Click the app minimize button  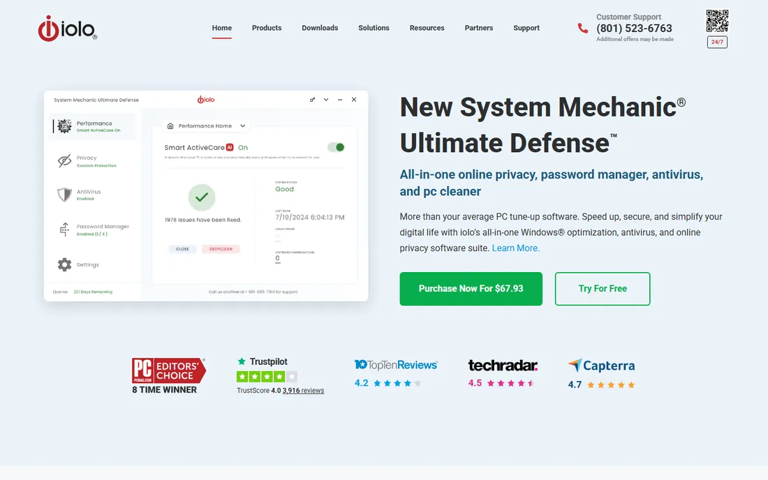tap(340, 100)
